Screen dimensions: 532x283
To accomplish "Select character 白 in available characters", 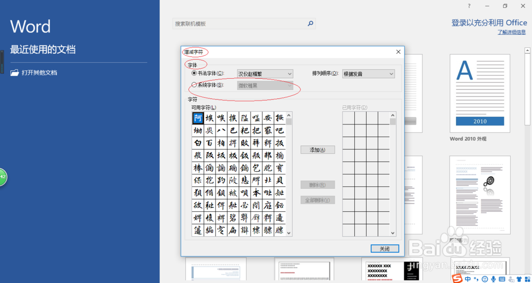I will 198,143.
